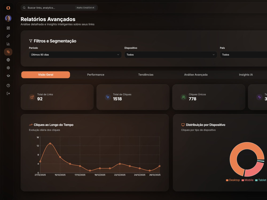The height and width of the screenshot is (200, 267).
Task: Click the 15/12/2025 axis label
Action: point(60,175)
